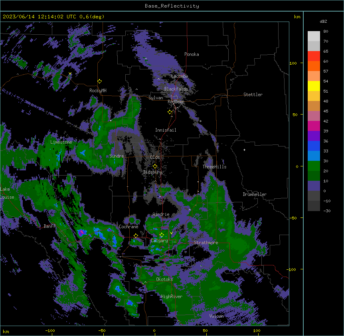
Task: Click the Okotoks label
Action: [x=164, y=279]
